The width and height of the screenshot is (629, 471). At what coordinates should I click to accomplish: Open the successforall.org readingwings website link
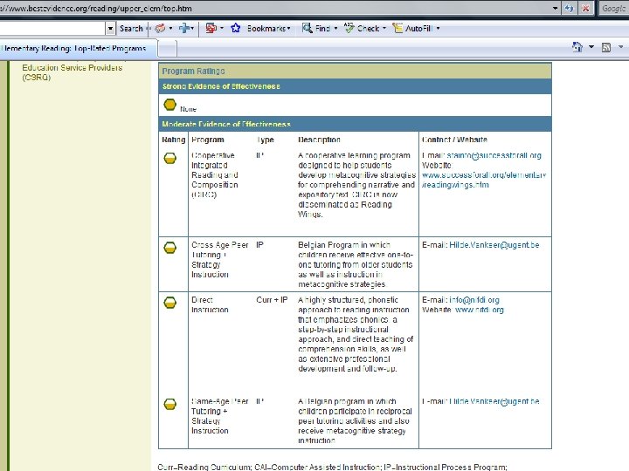(x=484, y=180)
